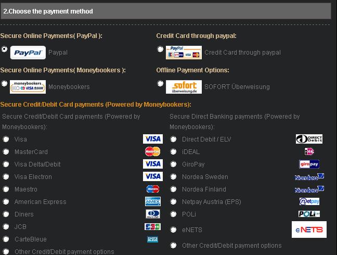The width and height of the screenshot is (337, 255).
Task: Select the Paypal radio button
Action: click(x=4, y=49)
